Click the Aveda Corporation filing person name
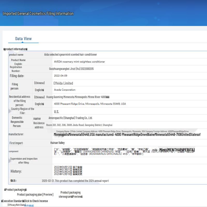 65,90
